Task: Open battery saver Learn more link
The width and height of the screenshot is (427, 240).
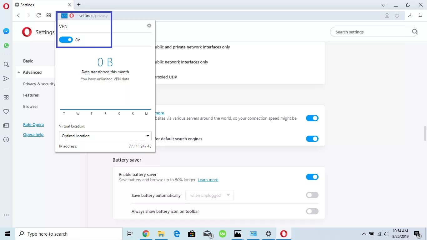Action: click(x=208, y=180)
